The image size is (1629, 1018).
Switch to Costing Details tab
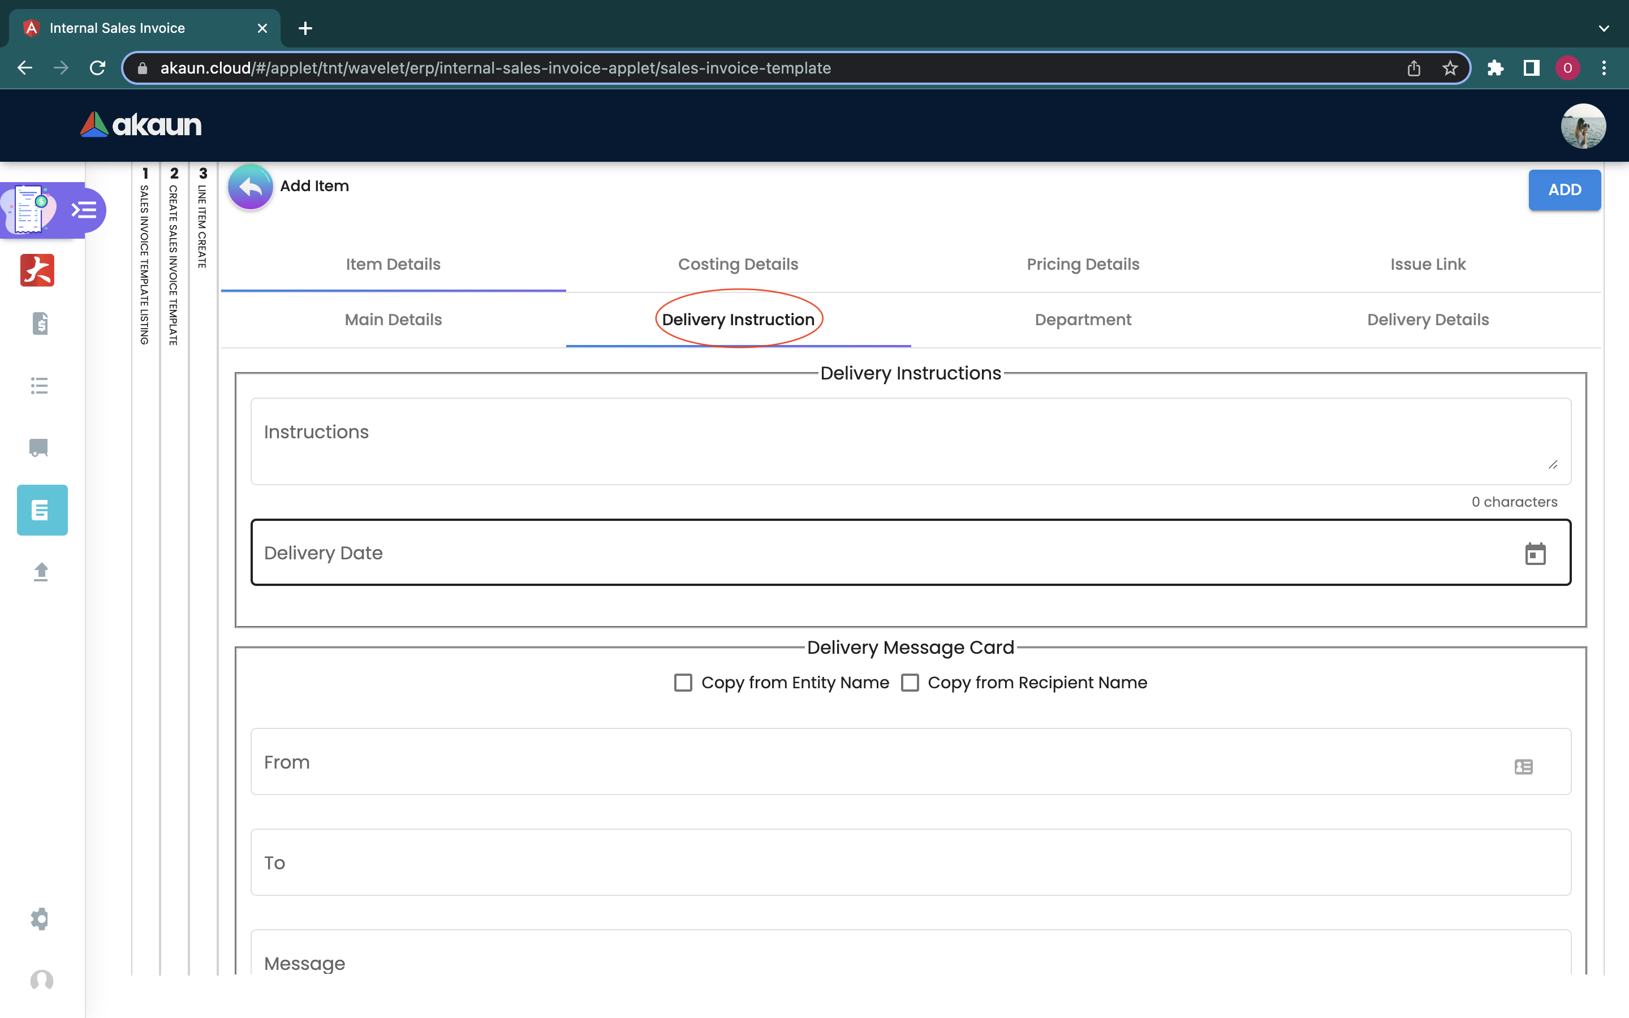738,264
